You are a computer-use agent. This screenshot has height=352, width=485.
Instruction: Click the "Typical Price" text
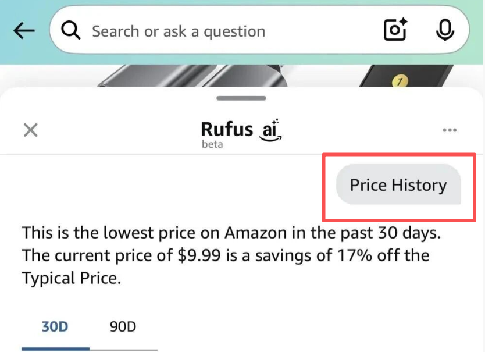point(71,278)
